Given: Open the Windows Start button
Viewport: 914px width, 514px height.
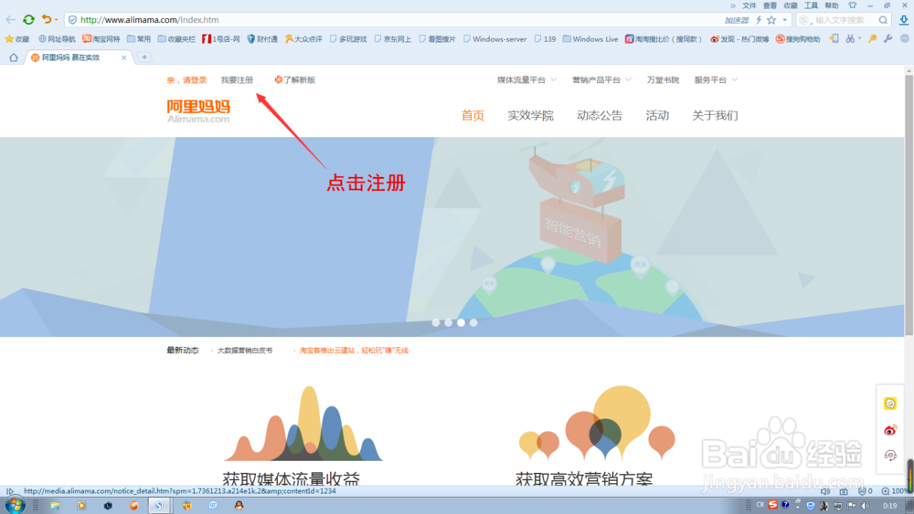Looking at the screenshot, I should pyautogui.click(x=14, y=505).
